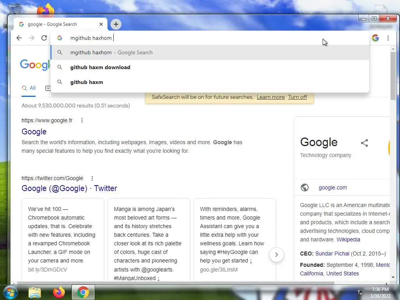This screenshot has height=300, width=400.
Task: Open a new tab with plus button
Action: [x=116, y=24]
